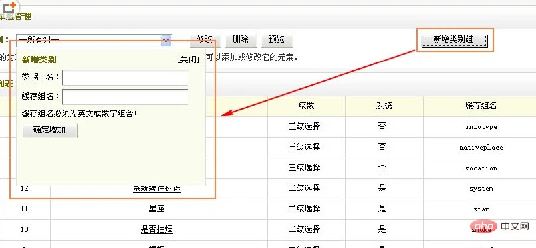Screen dimensions: 536x248
Task: Select the vocation cache name cell
Action: 481,168
